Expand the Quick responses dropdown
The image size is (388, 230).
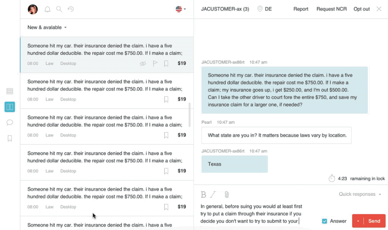360,194
